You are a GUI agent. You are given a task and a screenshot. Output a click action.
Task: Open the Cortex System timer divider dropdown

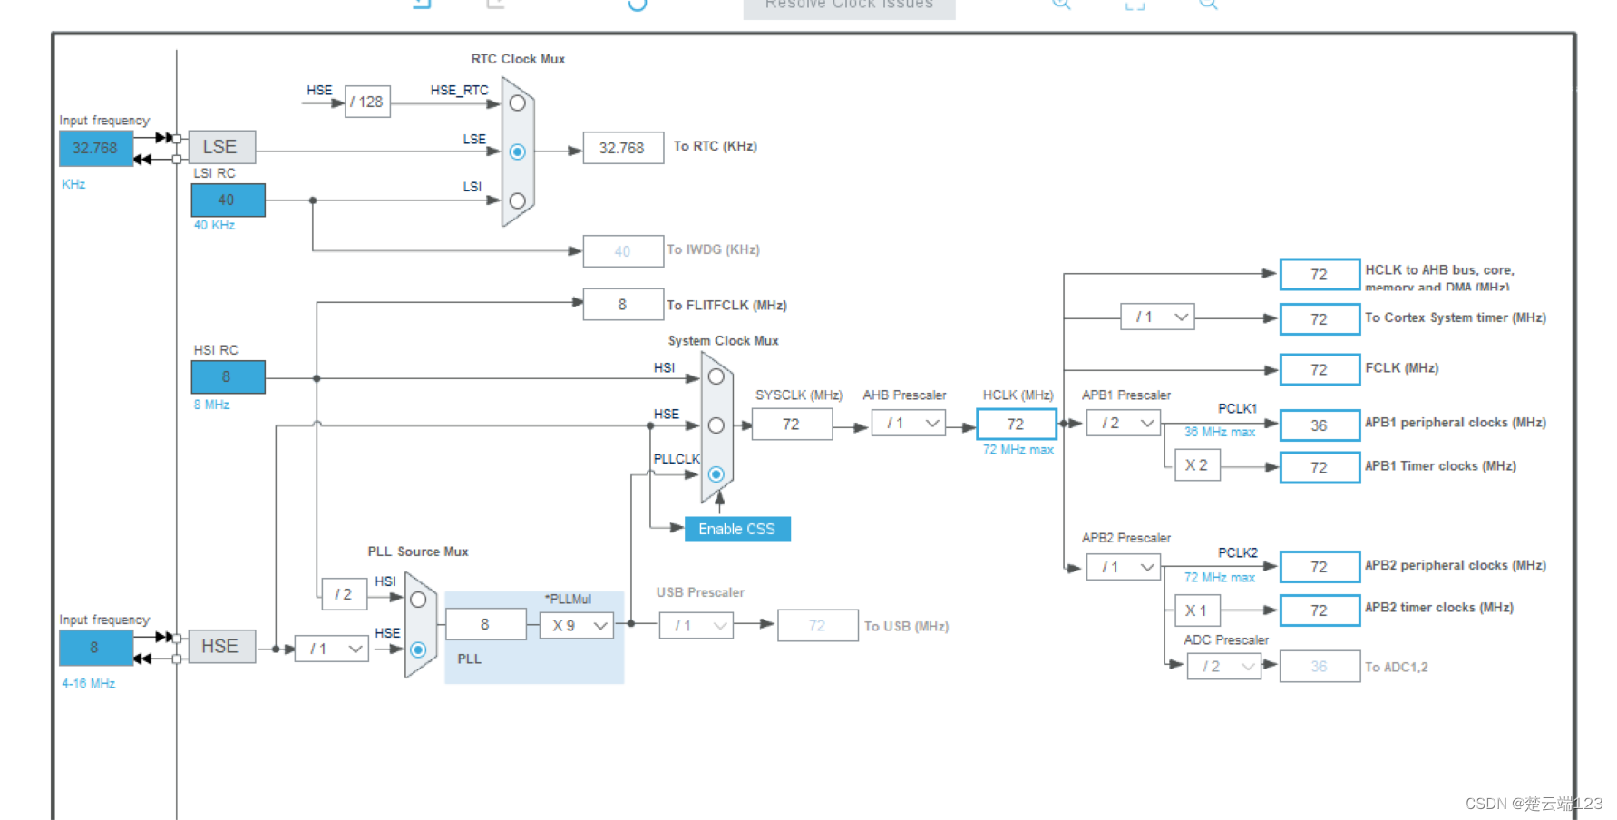point(1158,317)
